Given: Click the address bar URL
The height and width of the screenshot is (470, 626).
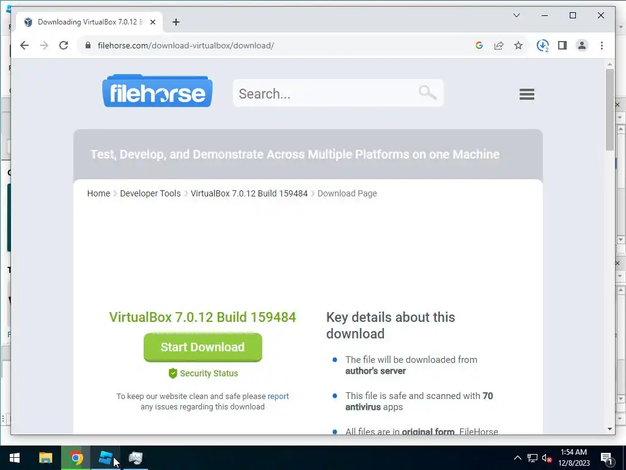Looking at the screenshot, I should [186, 45].
